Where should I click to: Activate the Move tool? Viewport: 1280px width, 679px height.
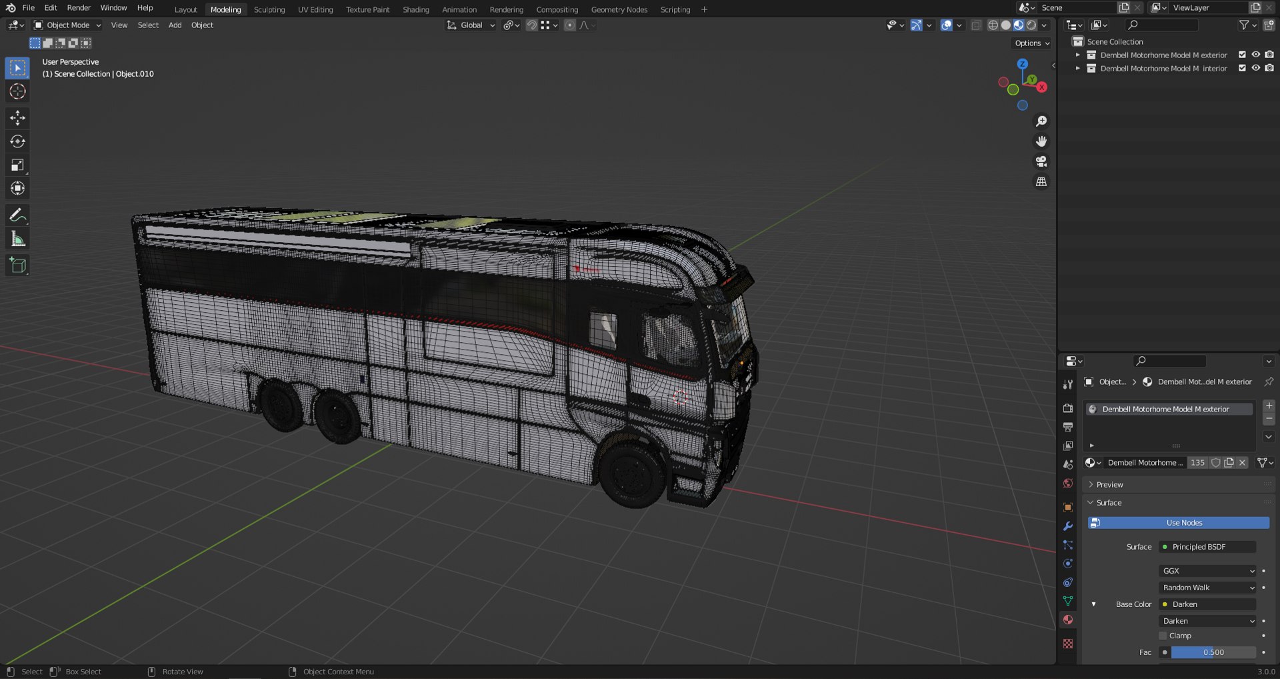pos(18,118)
